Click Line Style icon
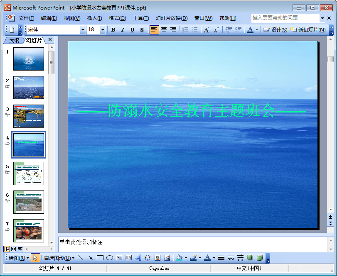The width and height of the screenshot is (337, 276). (x=221, y=258)
